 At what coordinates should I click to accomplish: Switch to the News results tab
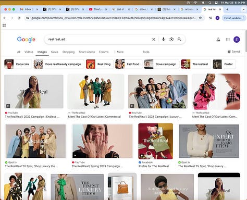tap(55, 52)
